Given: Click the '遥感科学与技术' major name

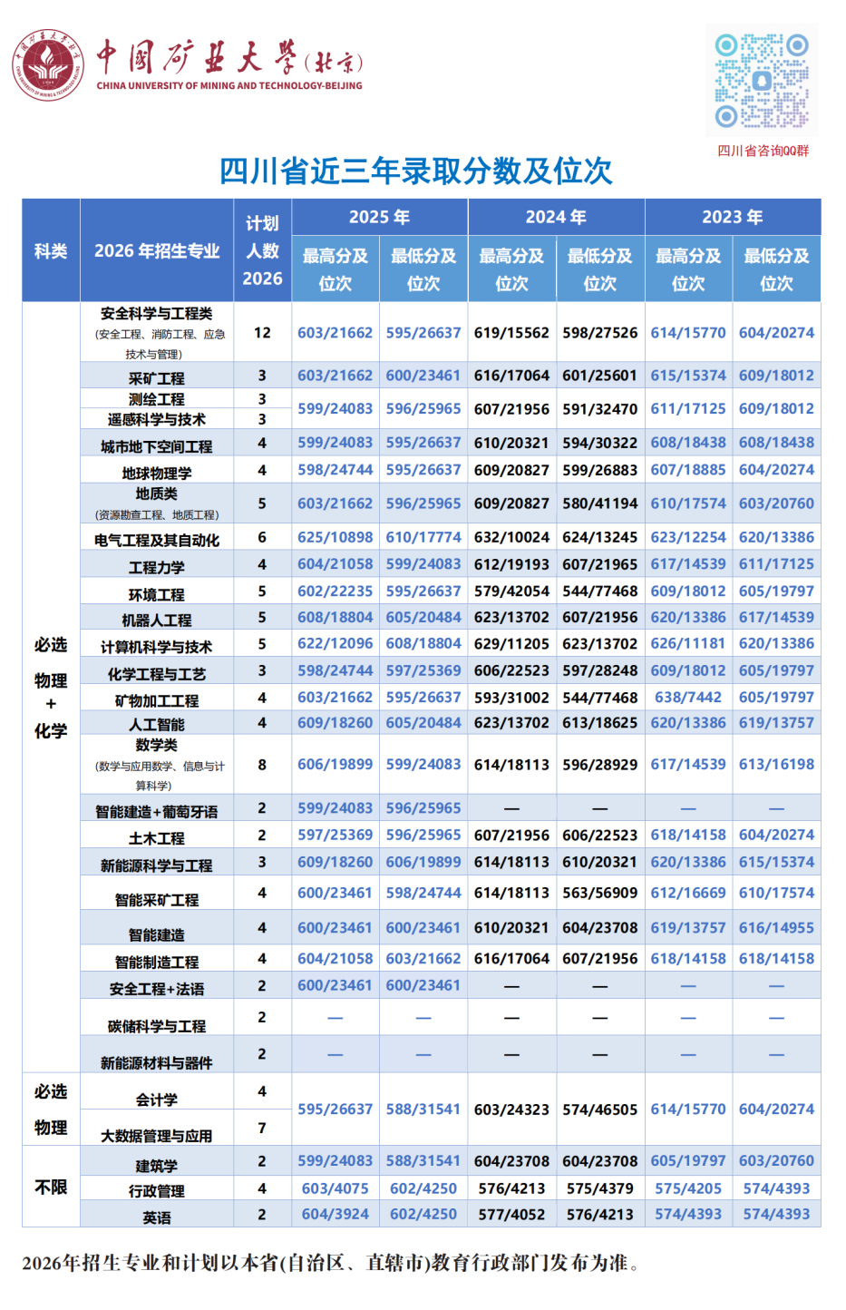Looking at the screenshot, I should 157,419.
